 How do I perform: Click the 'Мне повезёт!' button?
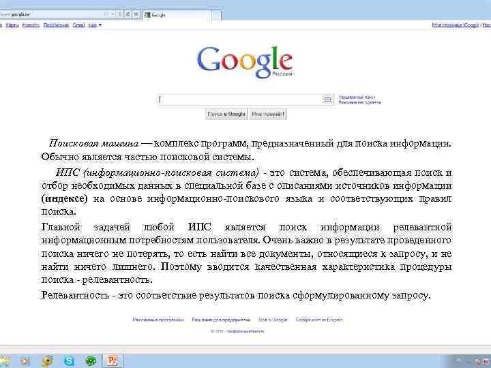[268, 114]
